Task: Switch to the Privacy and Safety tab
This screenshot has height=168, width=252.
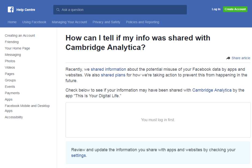Action: coord(106,22)
